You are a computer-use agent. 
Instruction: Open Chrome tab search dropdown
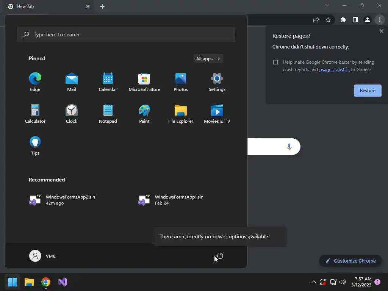coord(327,5)
